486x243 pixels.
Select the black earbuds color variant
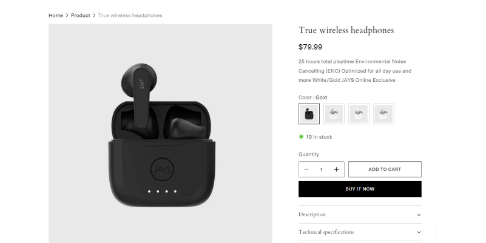coord(309,113)
